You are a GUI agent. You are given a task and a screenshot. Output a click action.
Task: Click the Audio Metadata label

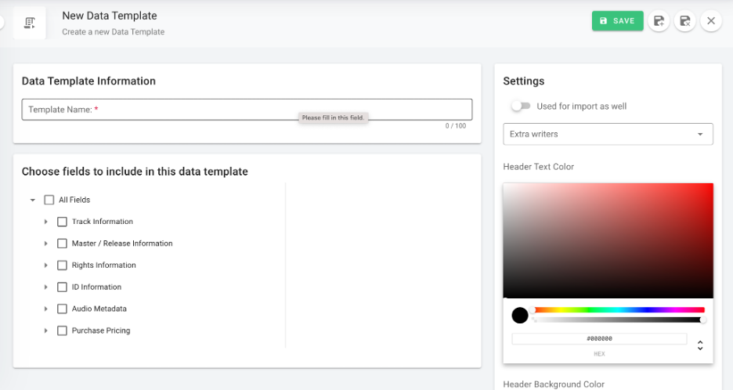[99, 309]
